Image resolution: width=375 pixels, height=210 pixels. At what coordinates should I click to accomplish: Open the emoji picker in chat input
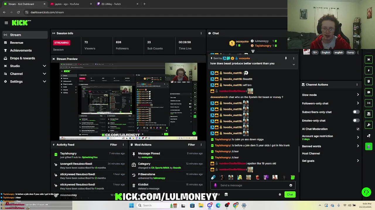291,185
